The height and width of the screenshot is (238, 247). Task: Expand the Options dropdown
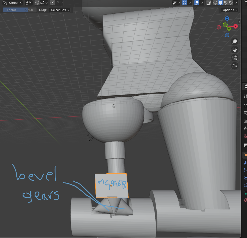pyautogui.click(x=230, y=10)
